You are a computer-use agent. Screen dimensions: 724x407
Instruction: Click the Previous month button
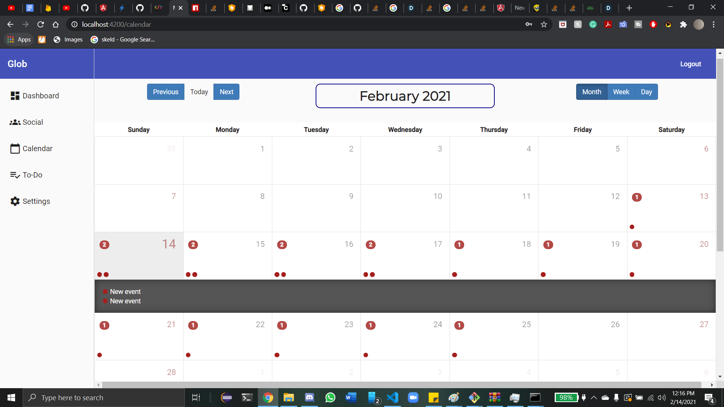pyautogui.click(x=166, y=92)
